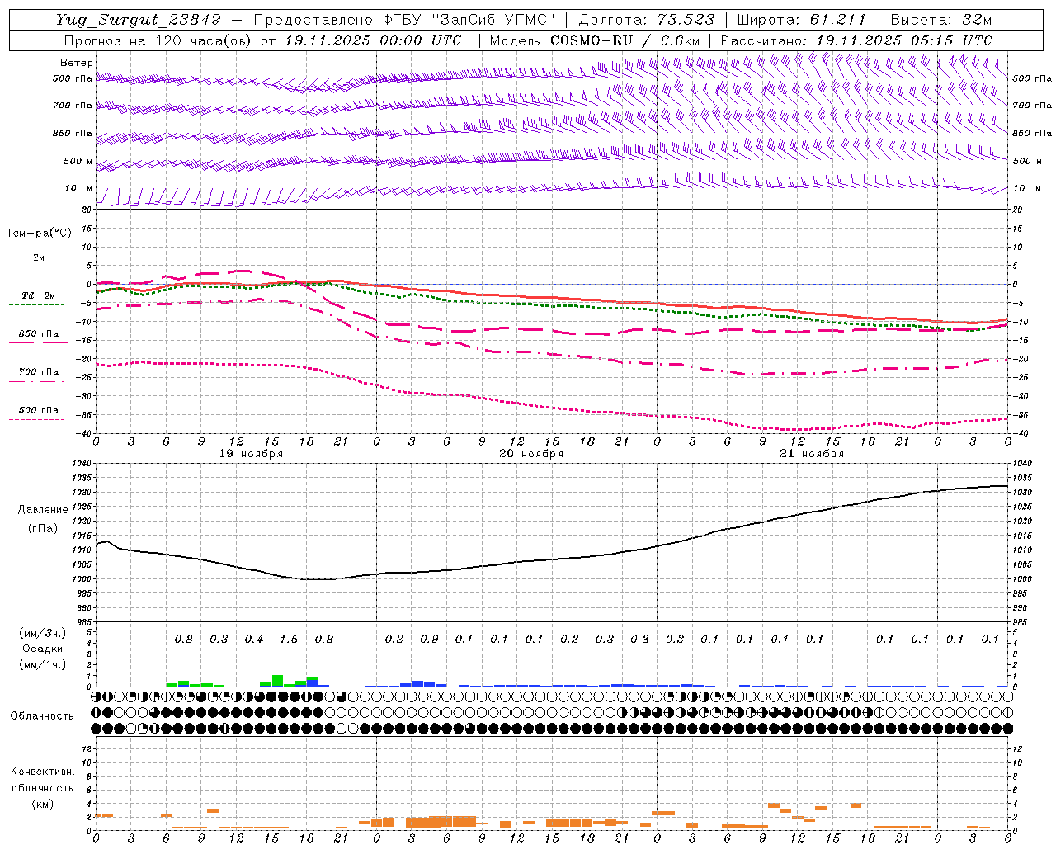Click the Осадки panel label
The height and width of the screenshot is (845, 1056).
pos(42,649)
